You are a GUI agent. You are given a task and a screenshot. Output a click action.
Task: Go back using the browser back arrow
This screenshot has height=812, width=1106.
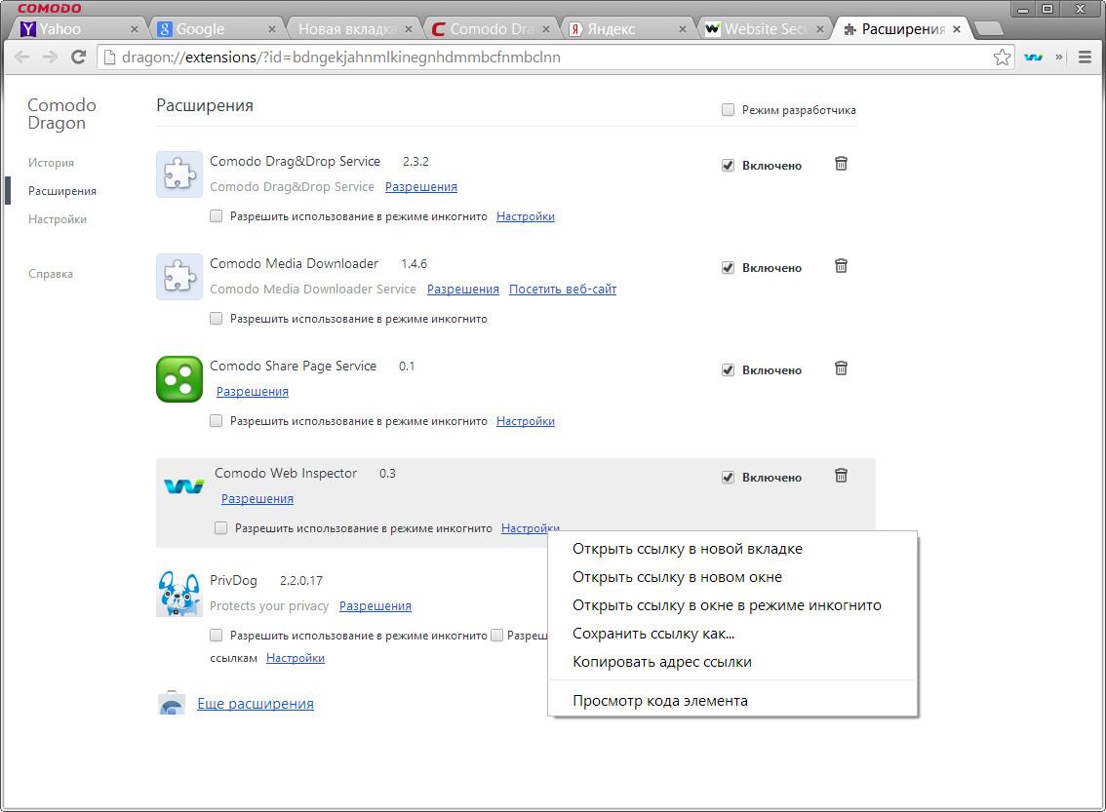21,58
